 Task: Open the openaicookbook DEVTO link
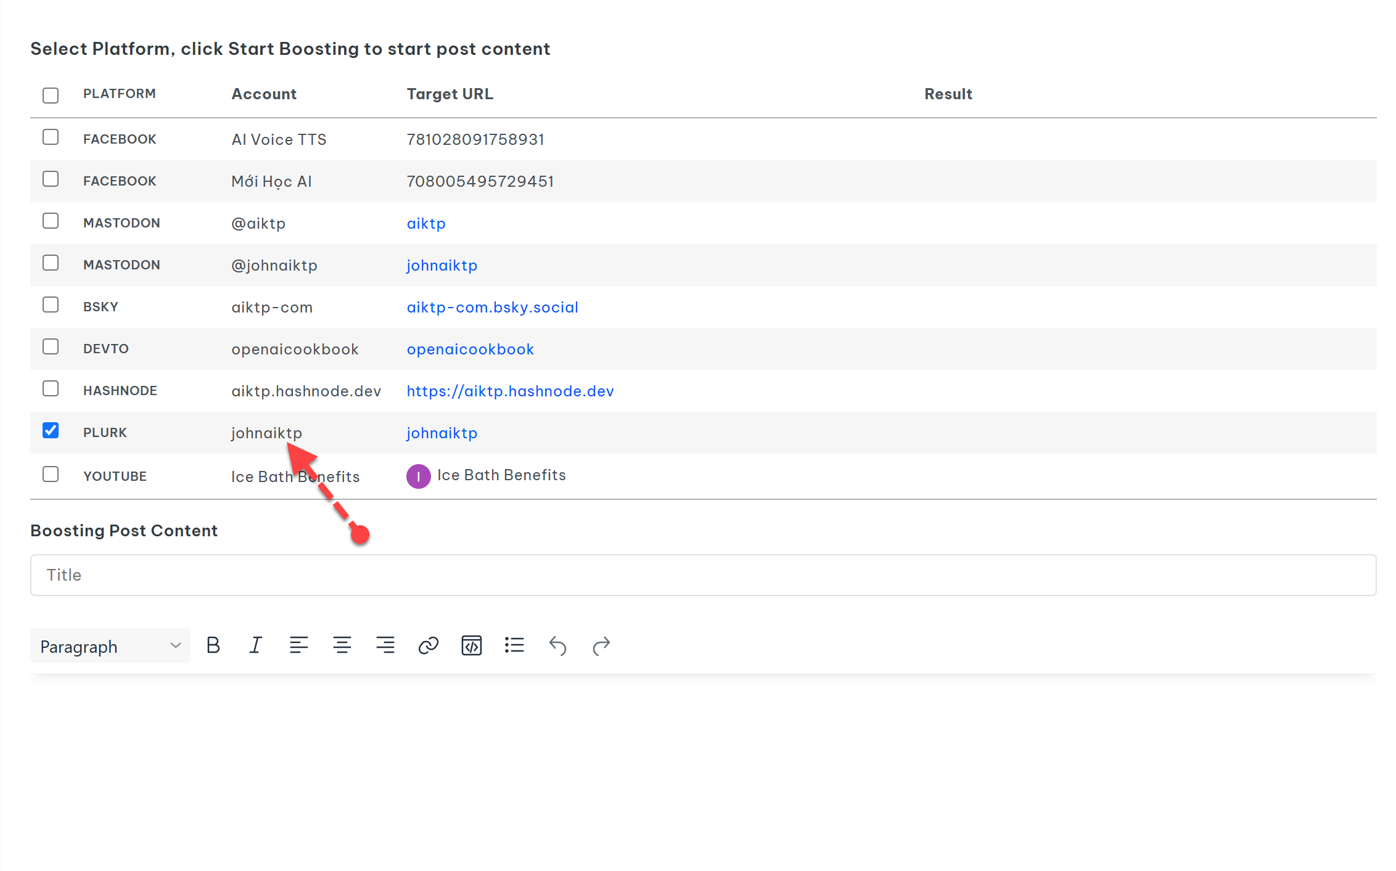470,349
